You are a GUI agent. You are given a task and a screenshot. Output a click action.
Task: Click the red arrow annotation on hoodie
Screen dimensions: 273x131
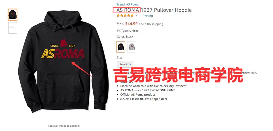click(x=82, y=69)
